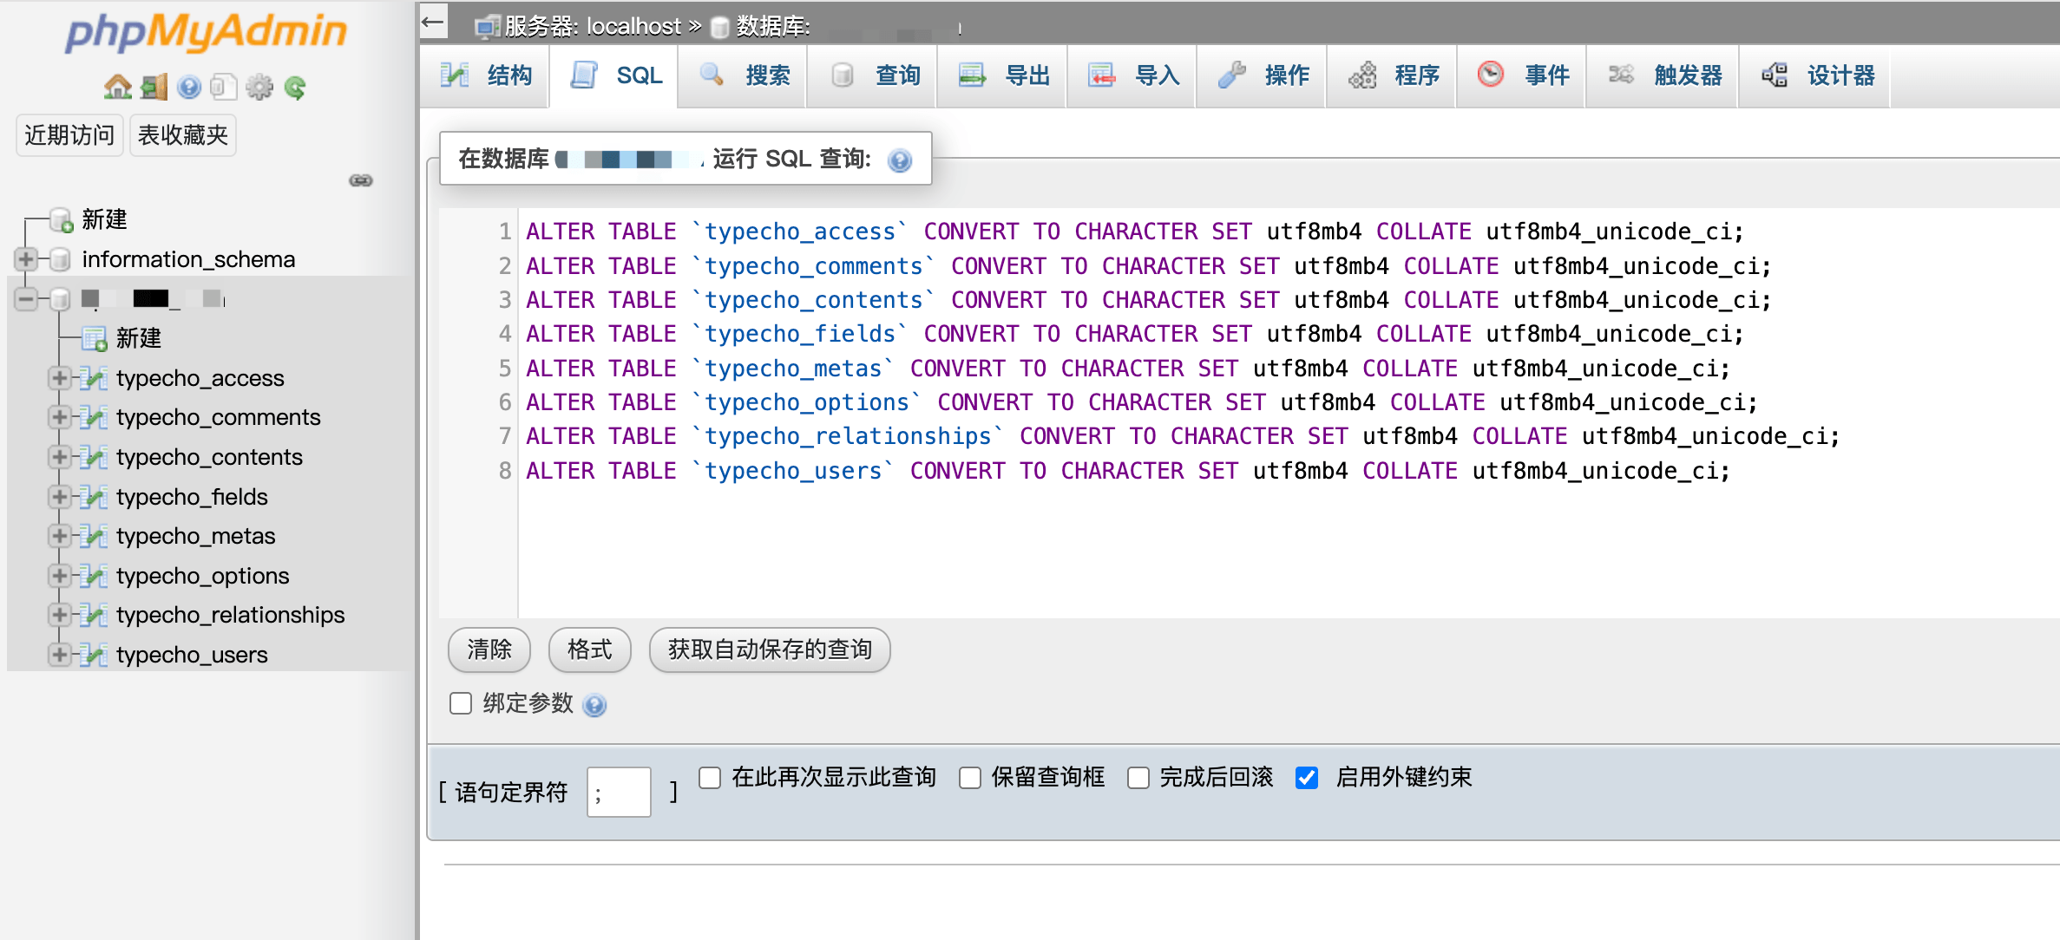
Task: Collapse the current database tree node
Action: (x=25, y=298)
